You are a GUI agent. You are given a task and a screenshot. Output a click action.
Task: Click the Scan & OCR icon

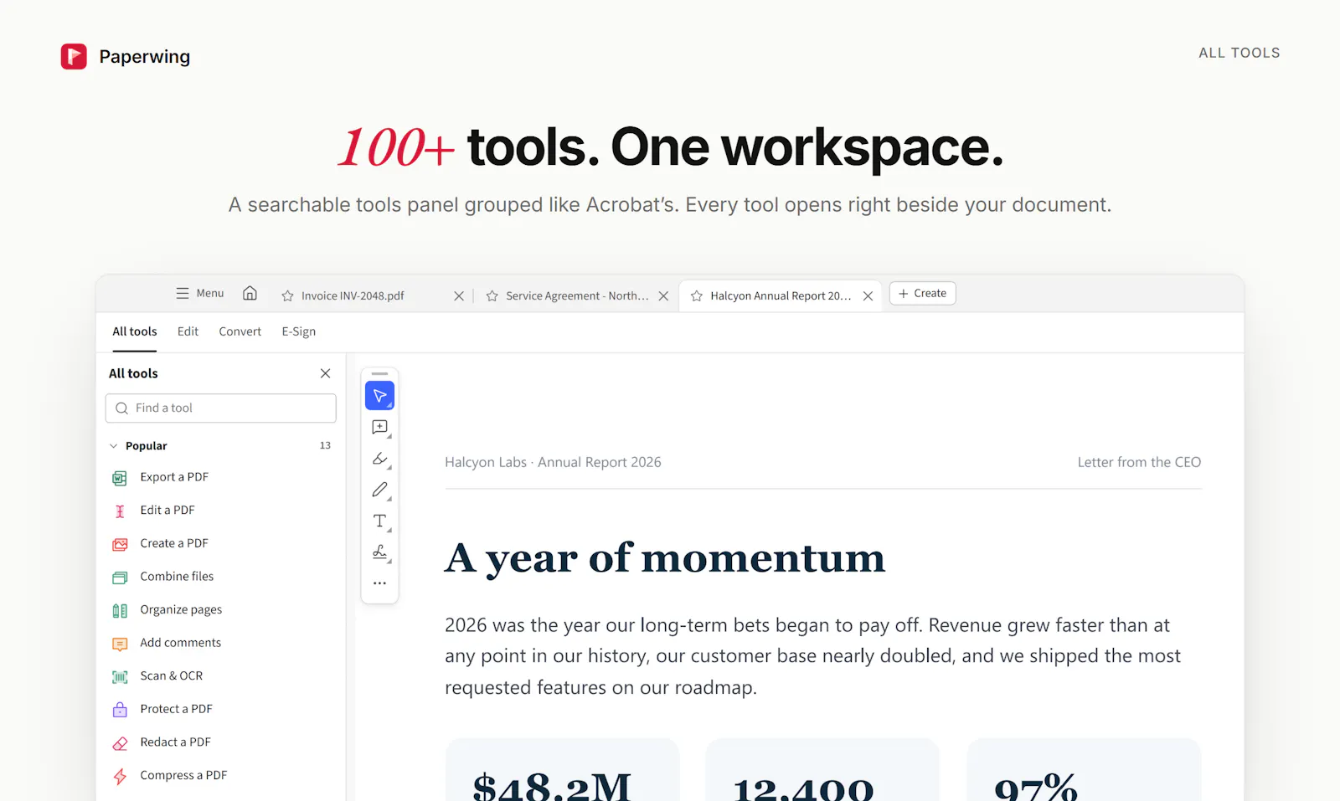[120, 676]
